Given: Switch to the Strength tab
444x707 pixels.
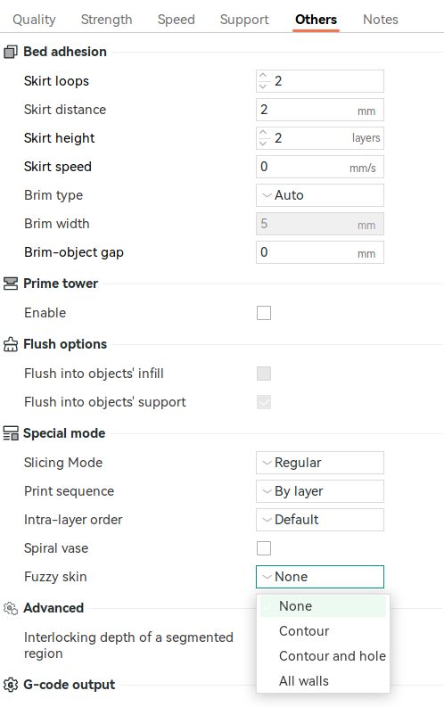Looking at the screenshot, I should click(x=106, y=20).
